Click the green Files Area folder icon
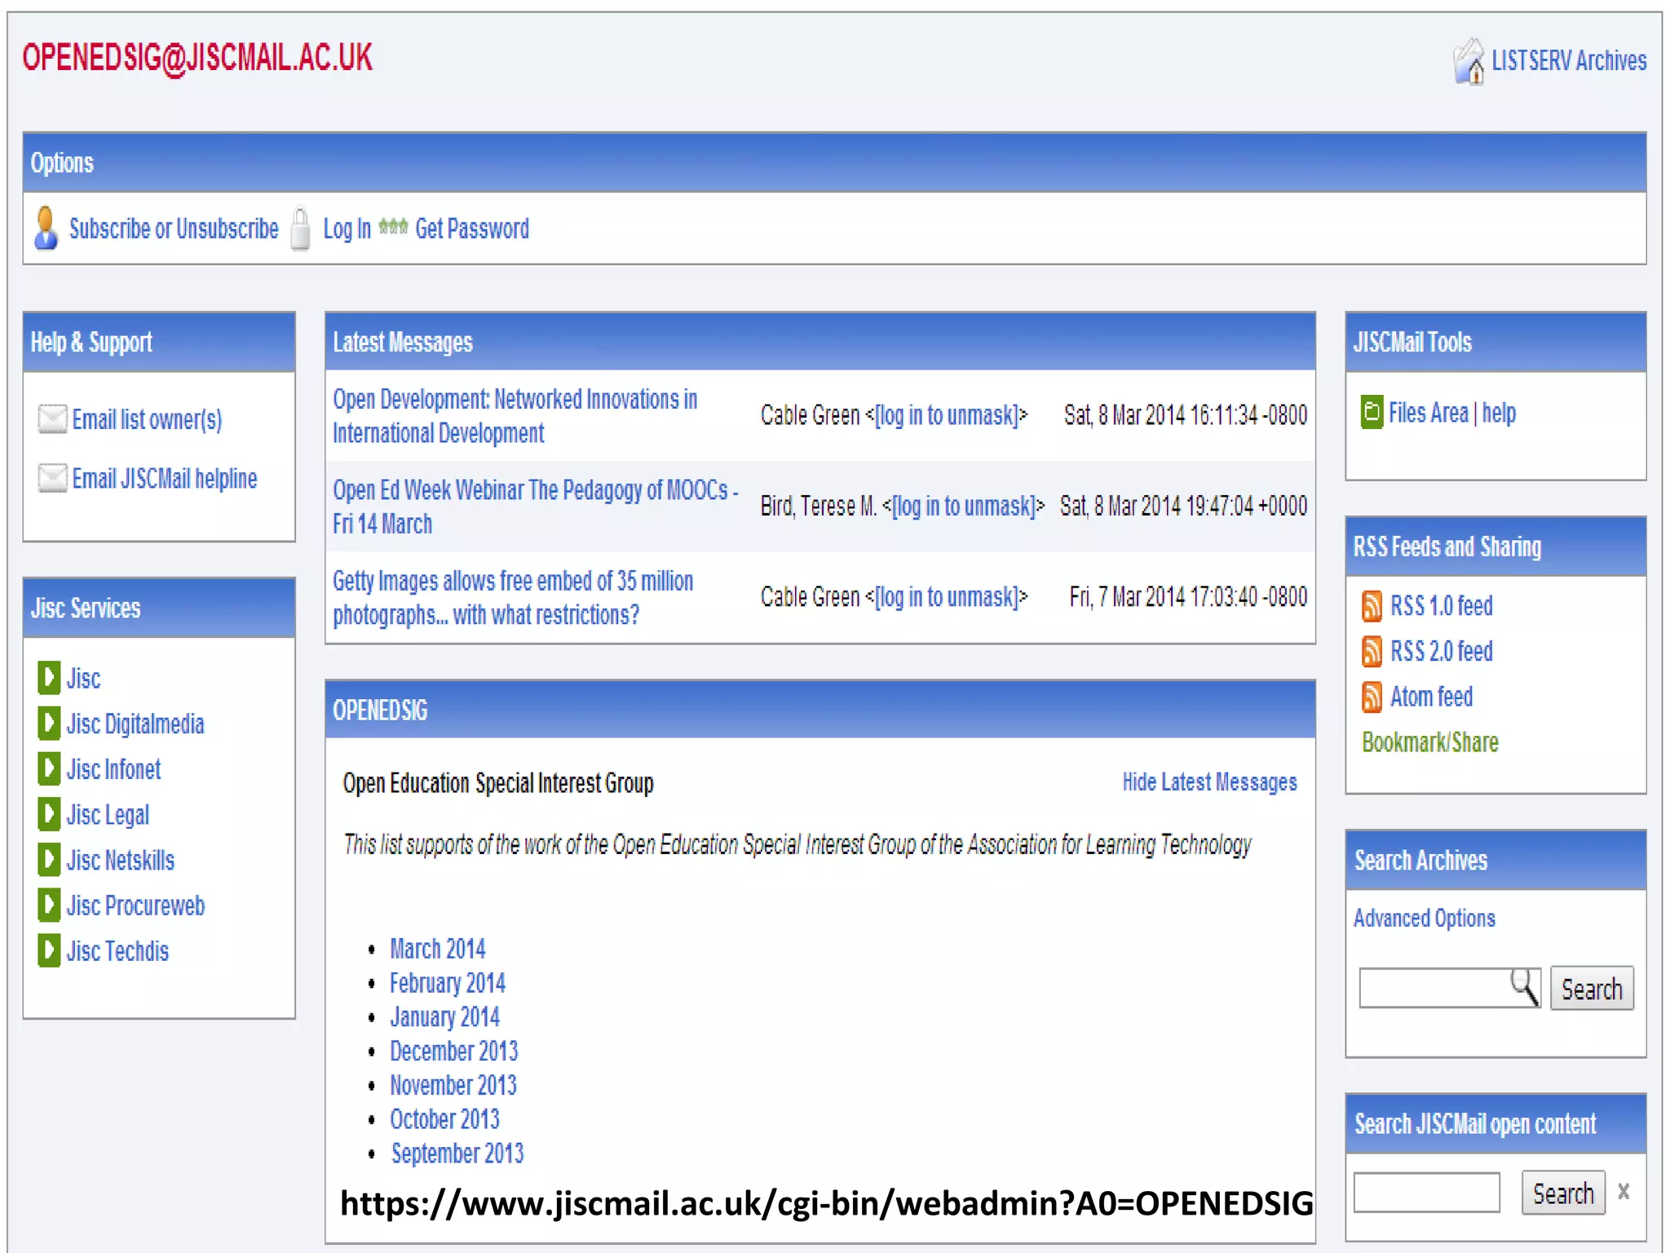 click(1372, 412)
